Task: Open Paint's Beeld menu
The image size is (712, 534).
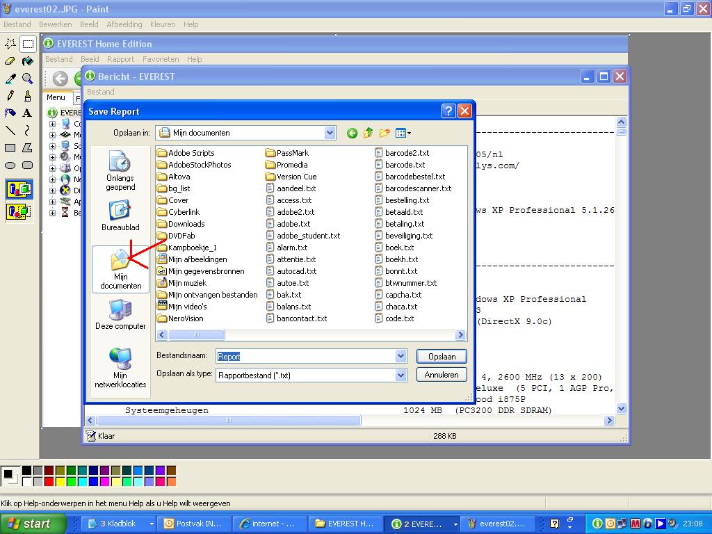Action: (89, 24)
